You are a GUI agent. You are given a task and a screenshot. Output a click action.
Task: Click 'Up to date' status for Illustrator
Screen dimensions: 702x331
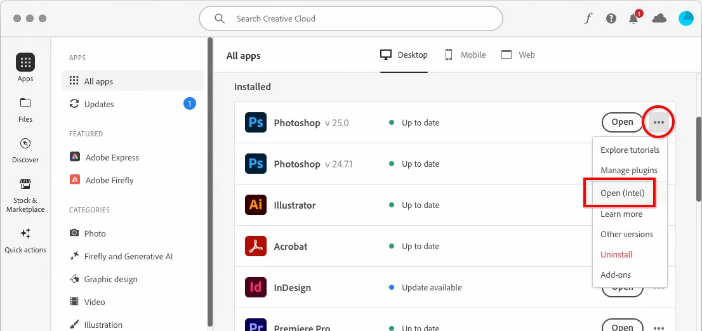(414, 205)
